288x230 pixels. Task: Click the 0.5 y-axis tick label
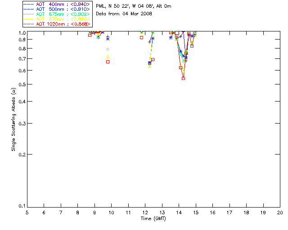[22, 84]
